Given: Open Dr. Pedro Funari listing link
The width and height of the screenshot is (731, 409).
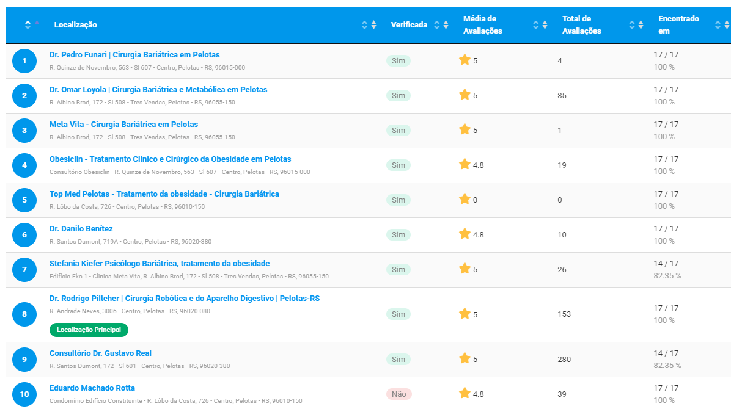Looking at the screenshot, I should [134, 54].
